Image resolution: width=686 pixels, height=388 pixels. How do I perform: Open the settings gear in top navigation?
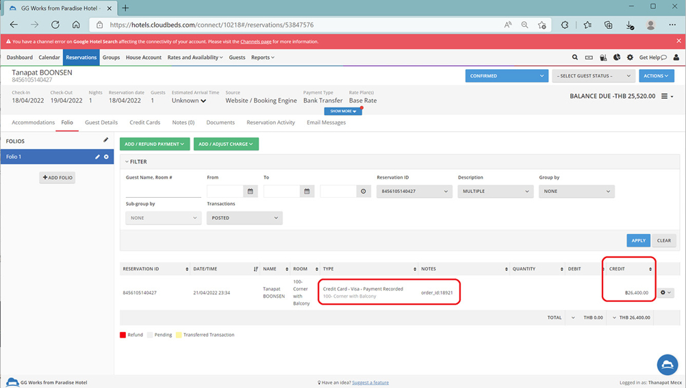pos(630,57)
